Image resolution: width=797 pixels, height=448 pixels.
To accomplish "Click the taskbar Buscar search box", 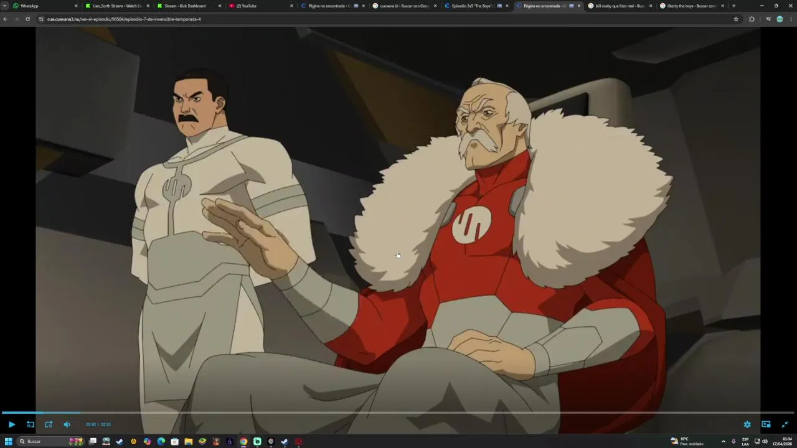I will [x=51, y=441].
